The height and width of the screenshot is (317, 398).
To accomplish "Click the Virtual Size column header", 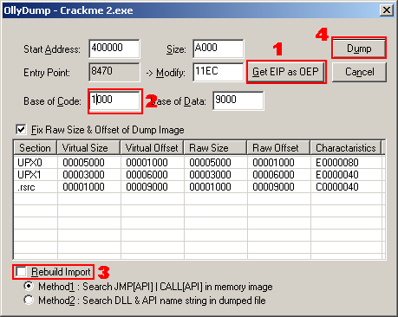I will (88, 148).
